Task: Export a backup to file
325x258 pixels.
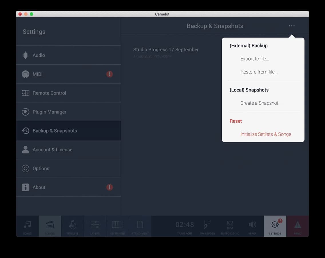Action: tap(255, 59)
